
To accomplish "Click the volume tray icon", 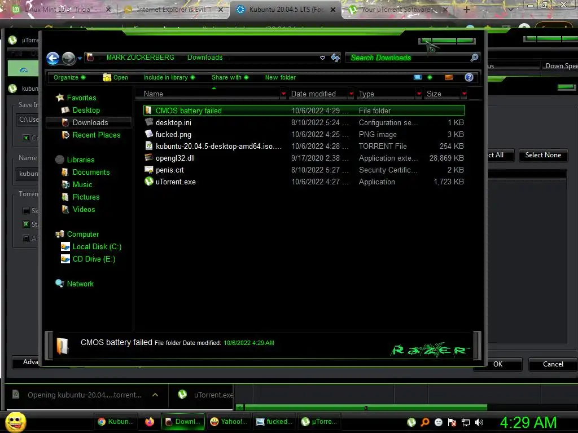I will (x=479, y=422).
